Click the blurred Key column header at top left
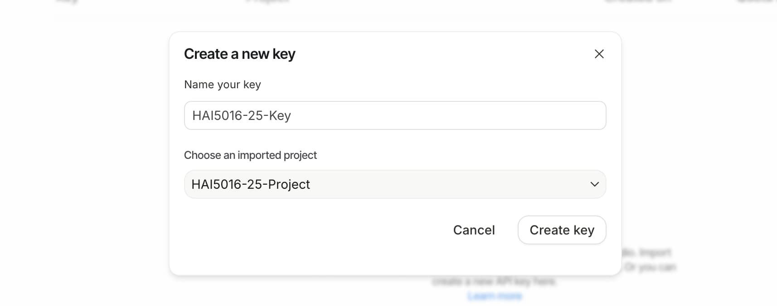The image size is (777, 306). [67, 1]
